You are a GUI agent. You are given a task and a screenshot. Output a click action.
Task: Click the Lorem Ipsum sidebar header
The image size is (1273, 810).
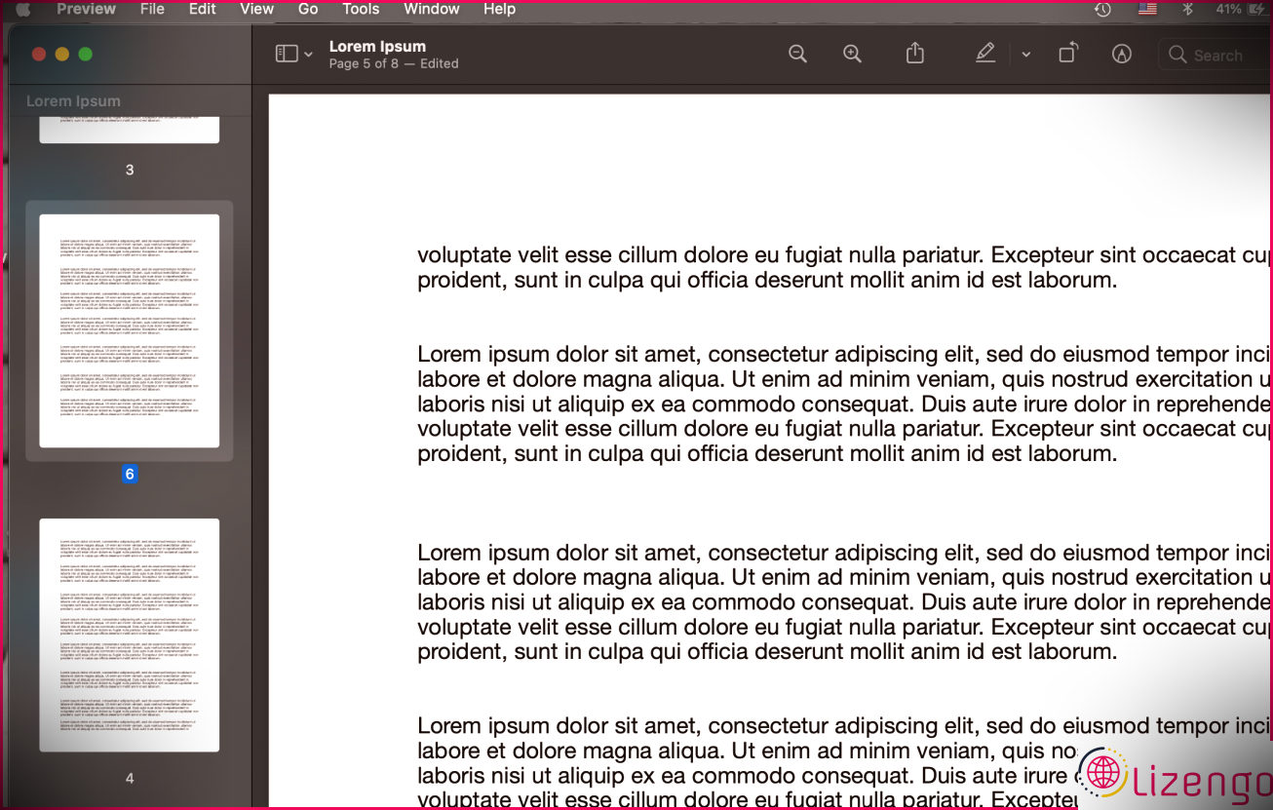(x=73, y=101)
